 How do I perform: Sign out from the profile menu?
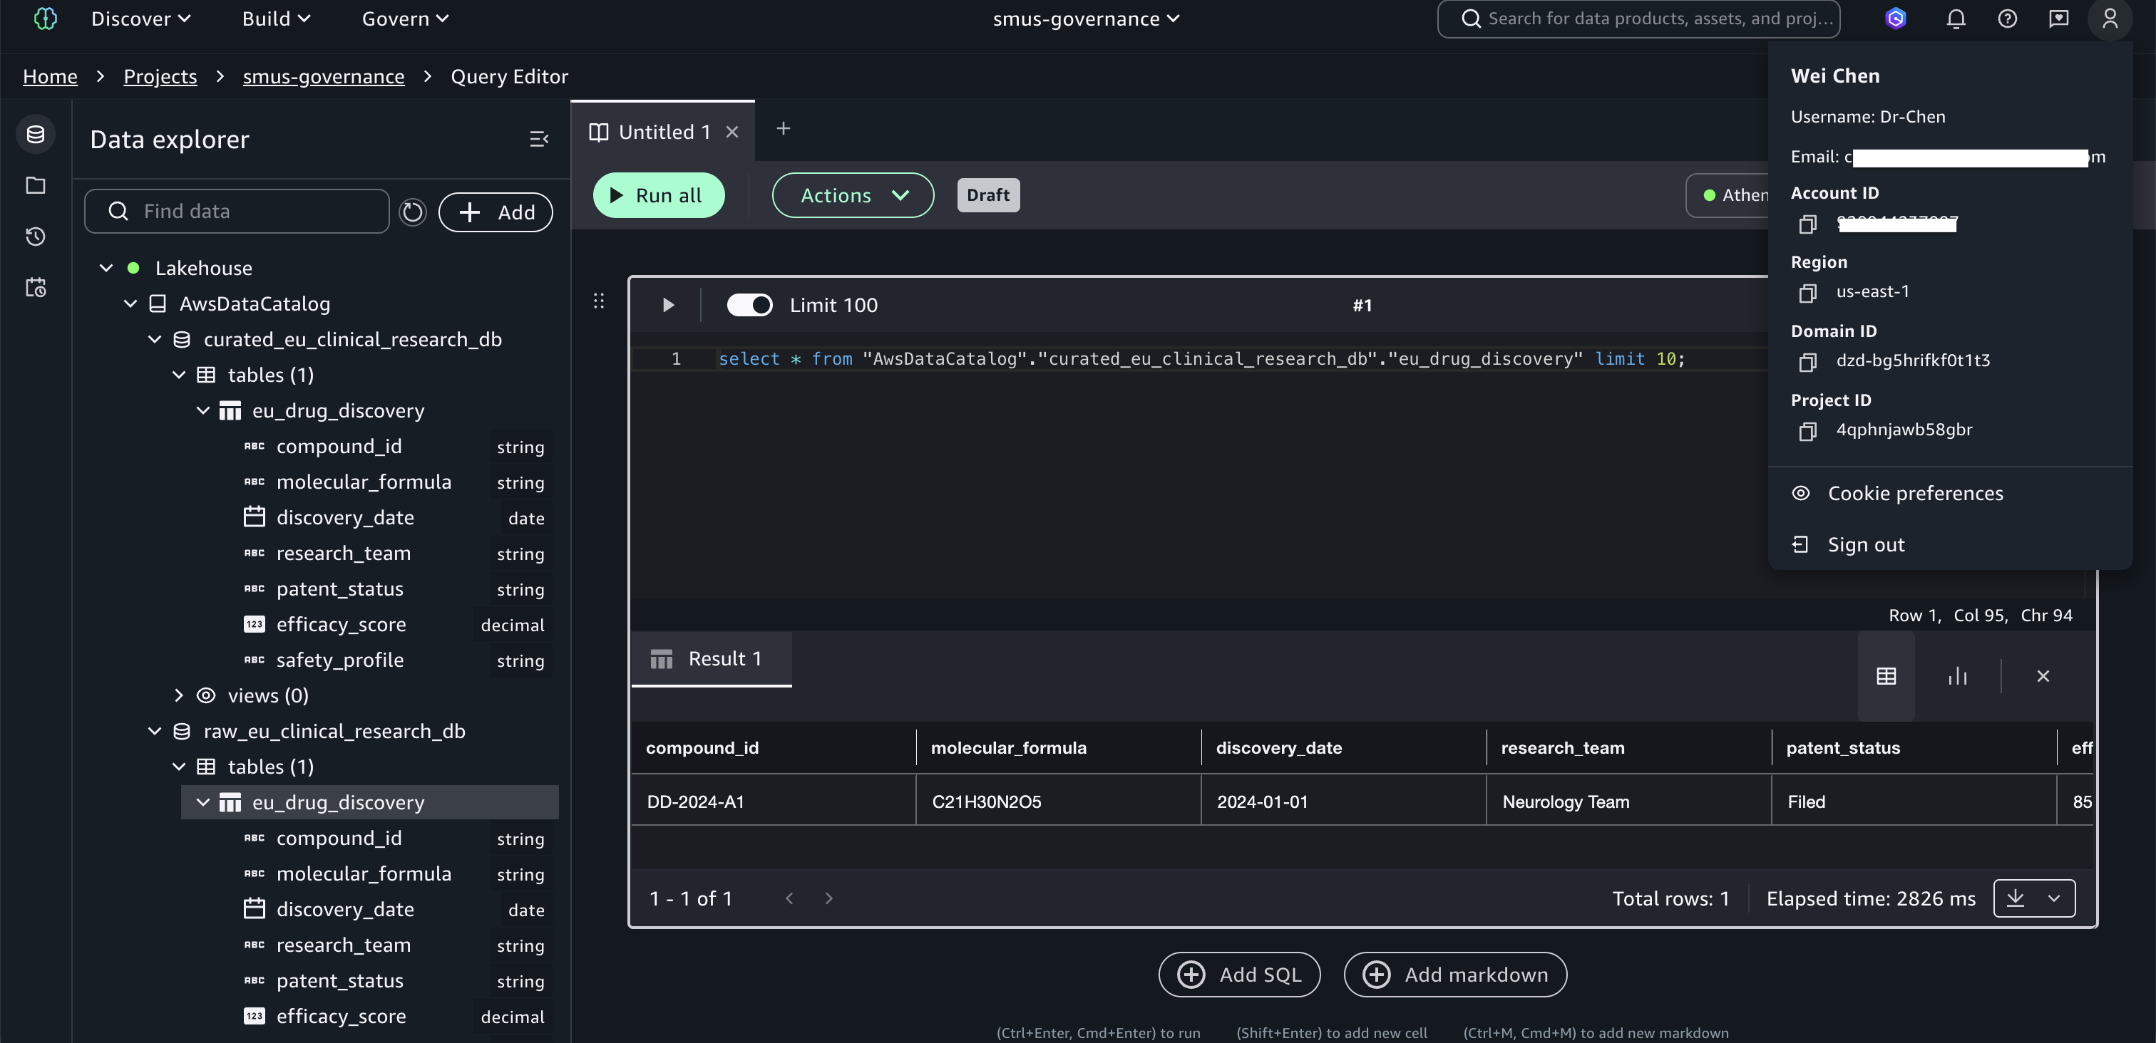click(1866, 544)
